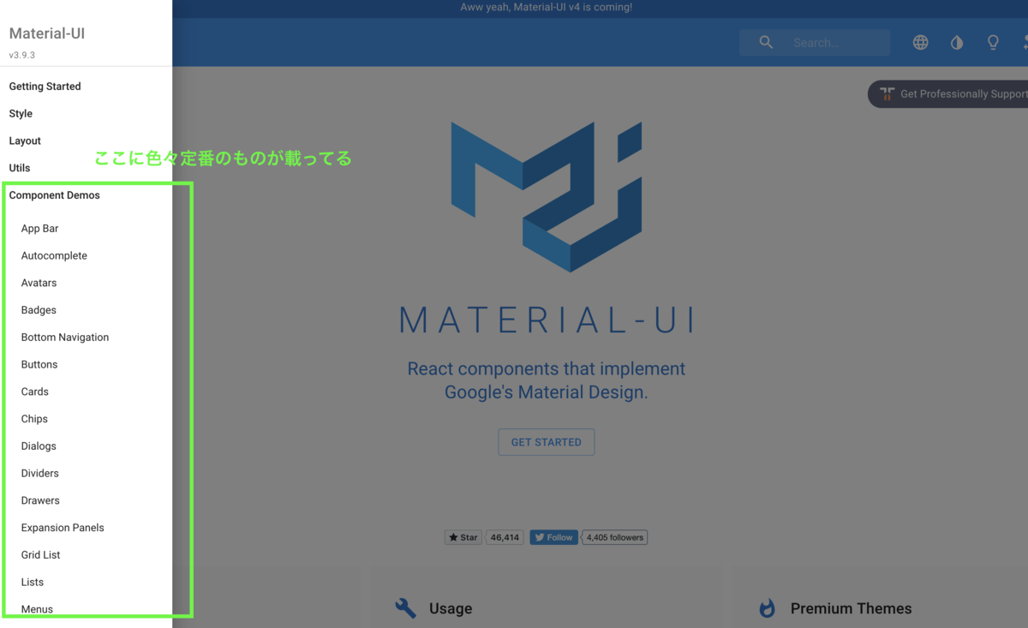Click the wrench Usage icon
This screenshot has height=628, width=1028.
(x=405, y=608)
